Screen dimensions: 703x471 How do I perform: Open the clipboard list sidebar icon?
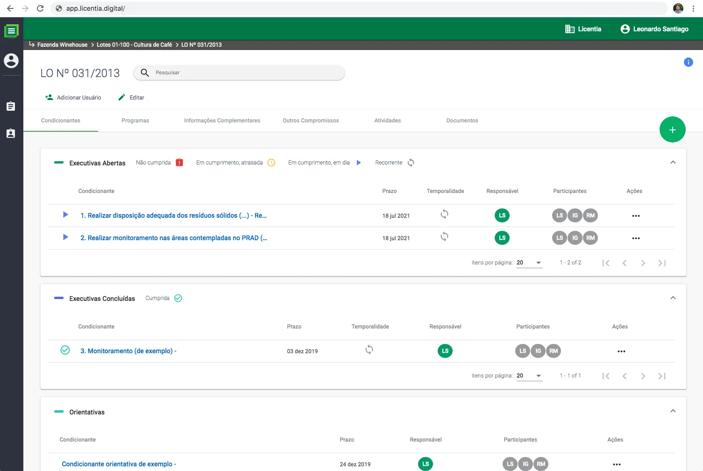[x=11, y=106]
